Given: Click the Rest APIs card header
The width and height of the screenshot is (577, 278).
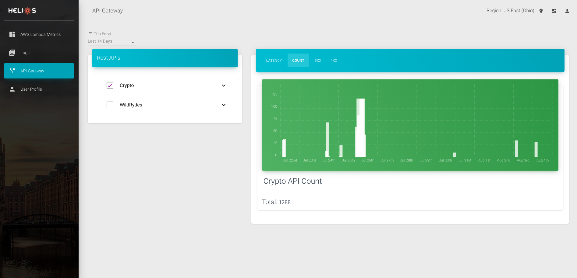Looking at the screenshot, I should [x=165, y=58].
